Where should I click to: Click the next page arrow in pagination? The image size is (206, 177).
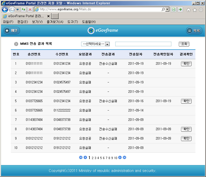pyautogui.click(x=120, y=158)
